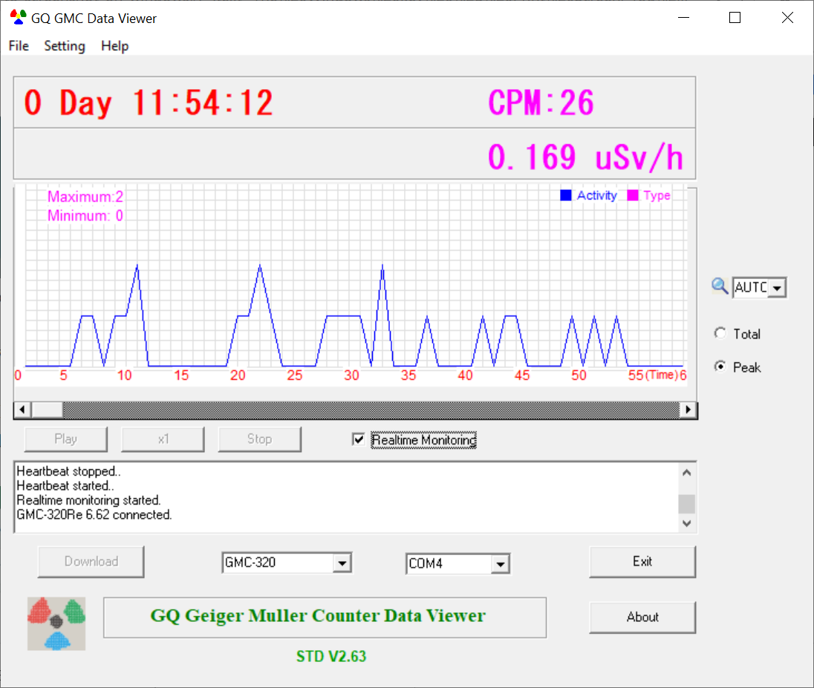Click the magenta Type legend swatch
This screenshot has width=814, height=688.
pos(632,196)
